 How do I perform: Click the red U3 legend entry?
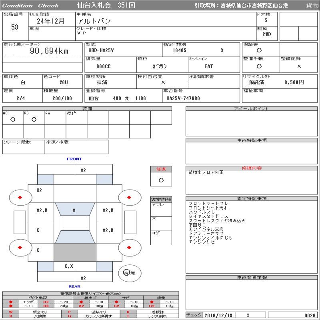46,306
